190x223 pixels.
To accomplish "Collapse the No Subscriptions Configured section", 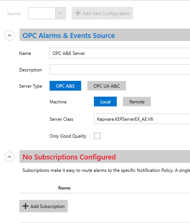I will 9,157.
